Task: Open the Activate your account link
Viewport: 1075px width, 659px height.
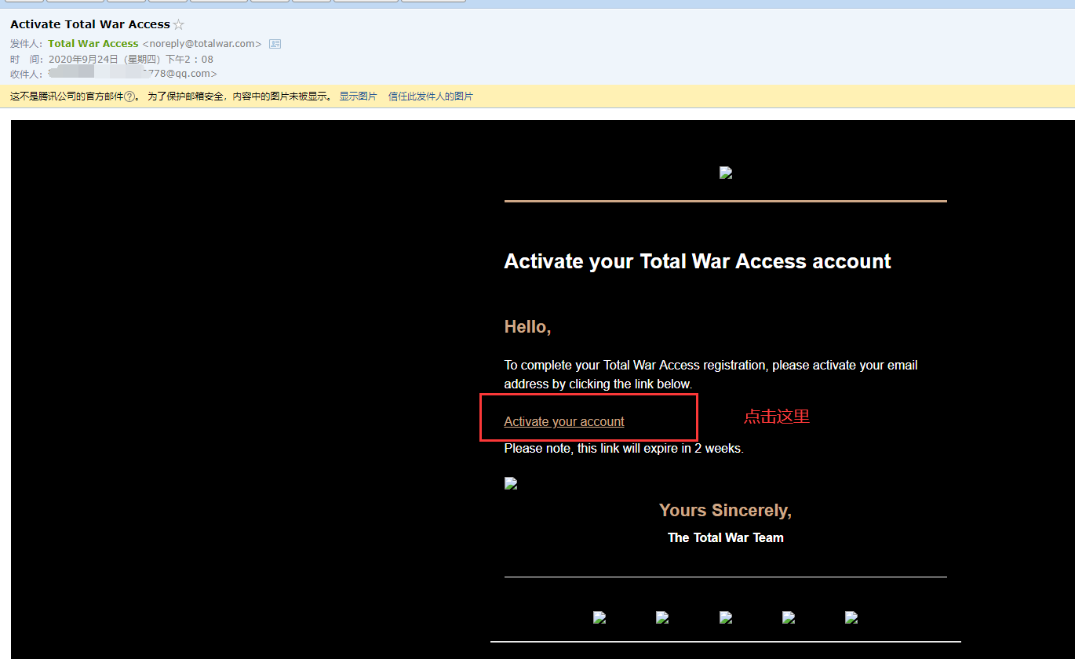Action: [564, 421]
